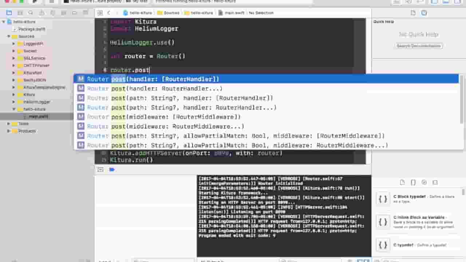
Task: Click "Program ended with exit code" console line
Action: 237,236
